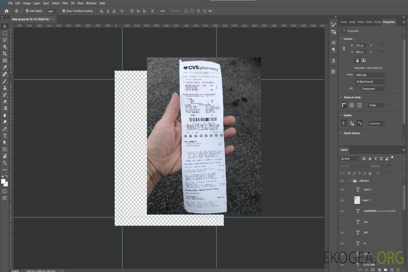The image size is (408, 272).
Task: Open the Filter menu
Action: click(65, 3)
